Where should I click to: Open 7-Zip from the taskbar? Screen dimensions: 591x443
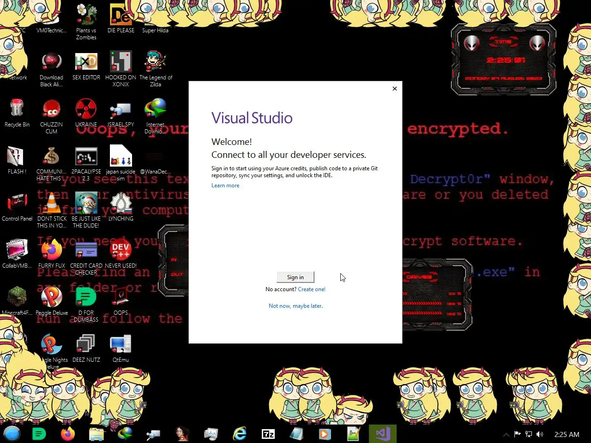coord(268,434)
